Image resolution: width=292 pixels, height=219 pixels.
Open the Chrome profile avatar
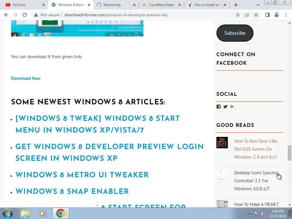click(x=277, y=15)
